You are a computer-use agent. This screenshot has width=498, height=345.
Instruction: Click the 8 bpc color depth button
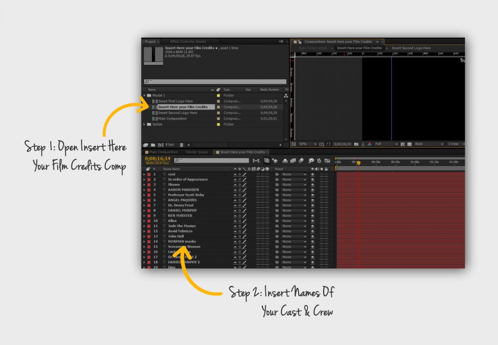170,145
